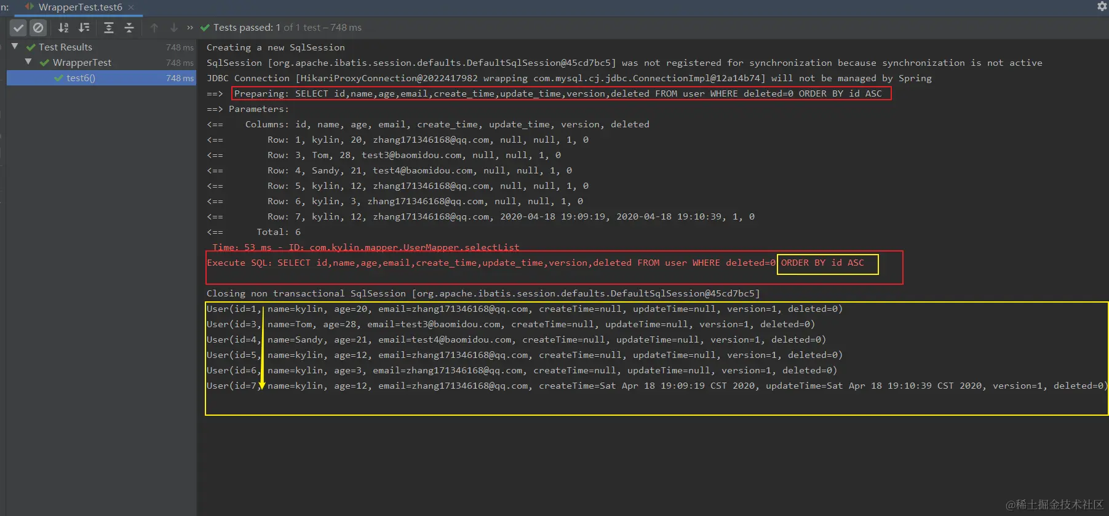Sort tests by duration
This screenshot has width=1109, height=516.
84,28
